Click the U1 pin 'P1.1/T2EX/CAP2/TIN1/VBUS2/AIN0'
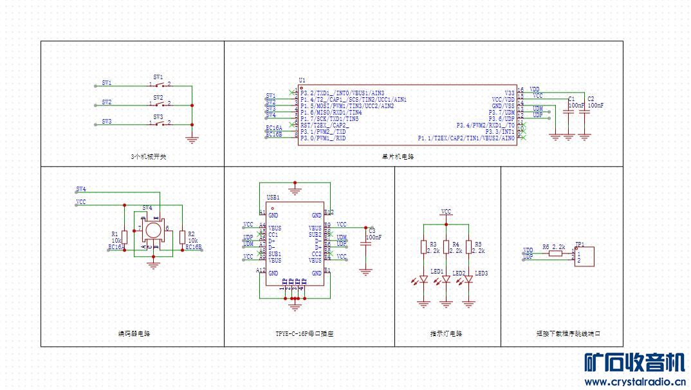Screen dimensions: 691x390 coord(466,138)
